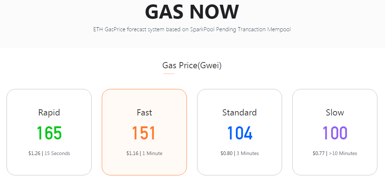The image size is (385, 179).
Task: Click the >10 Minutes time estimate
Action: (343, 153)
